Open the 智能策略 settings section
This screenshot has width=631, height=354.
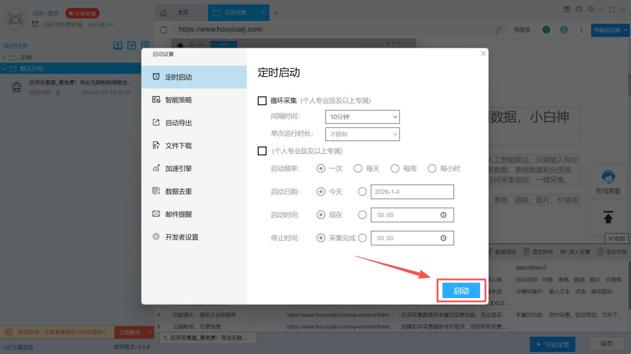point(178,100)
